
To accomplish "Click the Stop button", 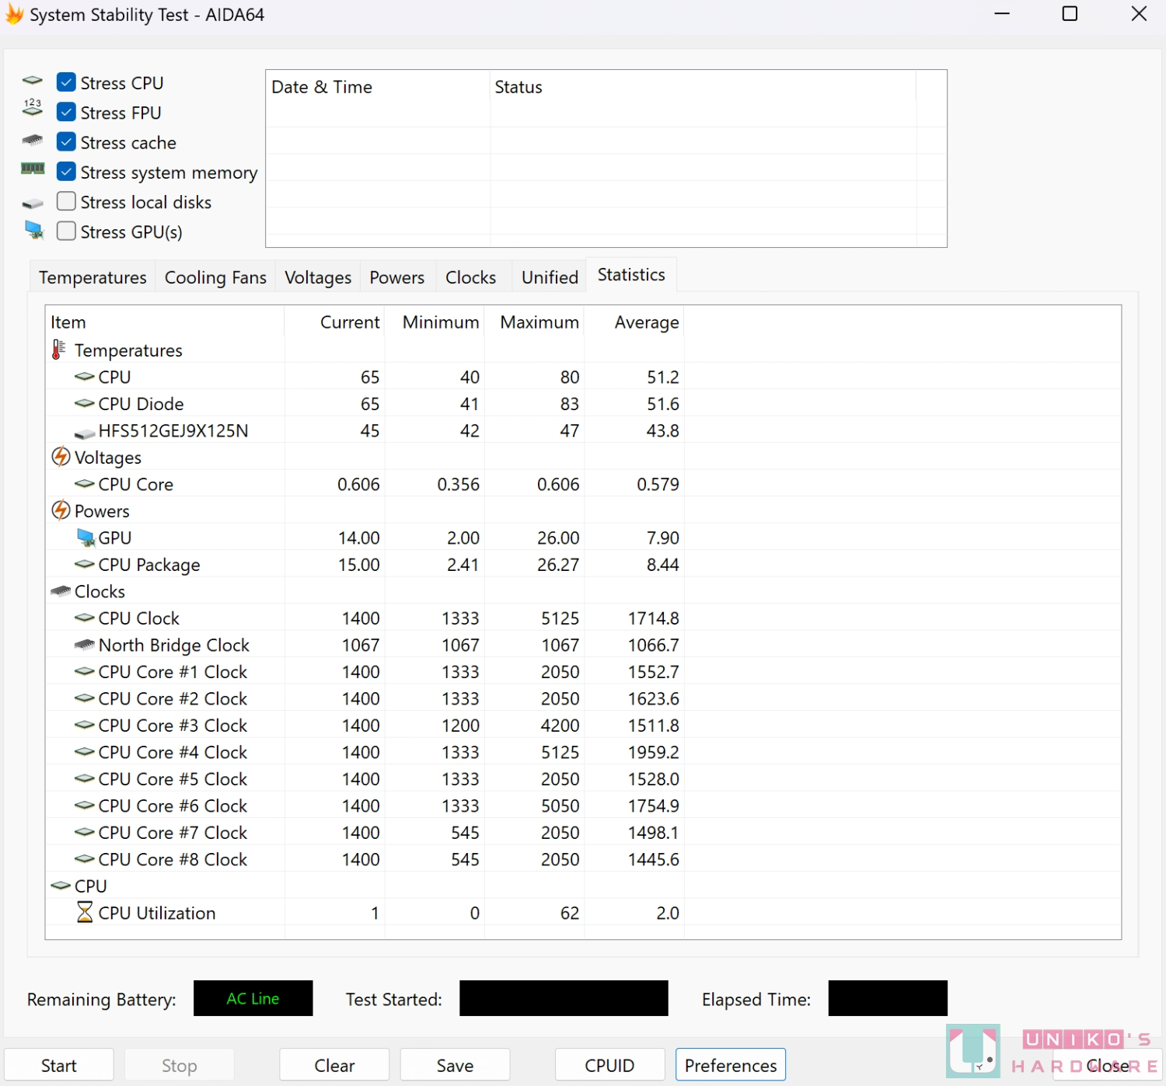I will (180, 1065).
